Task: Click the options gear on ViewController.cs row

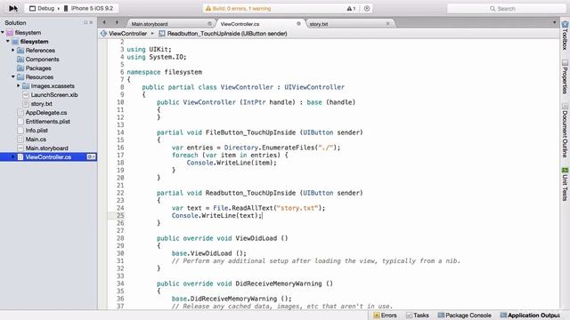Action: [x=91, y=157]
